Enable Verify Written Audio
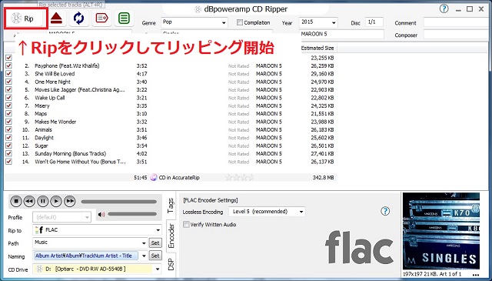 coord(186,225)
